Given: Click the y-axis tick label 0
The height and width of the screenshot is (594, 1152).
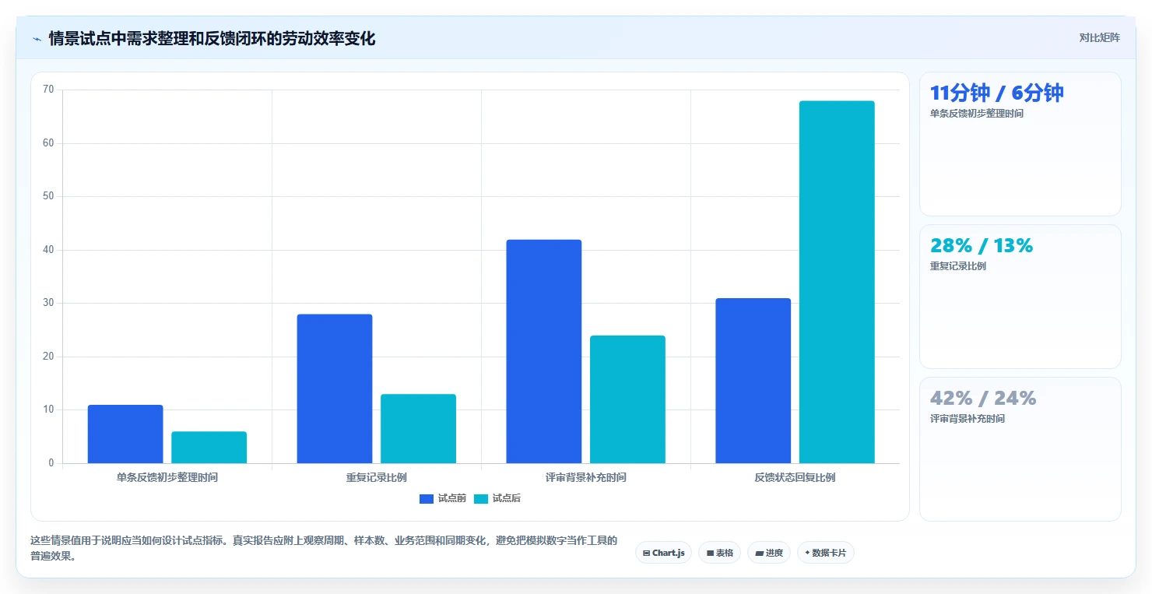Looking at the screenshot, I should (51, 463).
